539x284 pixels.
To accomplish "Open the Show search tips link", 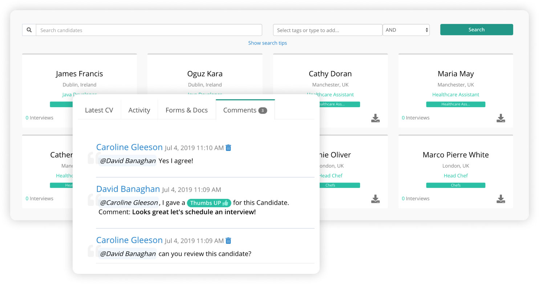I will pyautogui.click(x=268, y=43).
